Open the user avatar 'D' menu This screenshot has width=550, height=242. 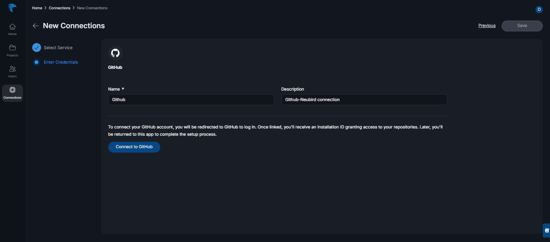click(539, 9)
